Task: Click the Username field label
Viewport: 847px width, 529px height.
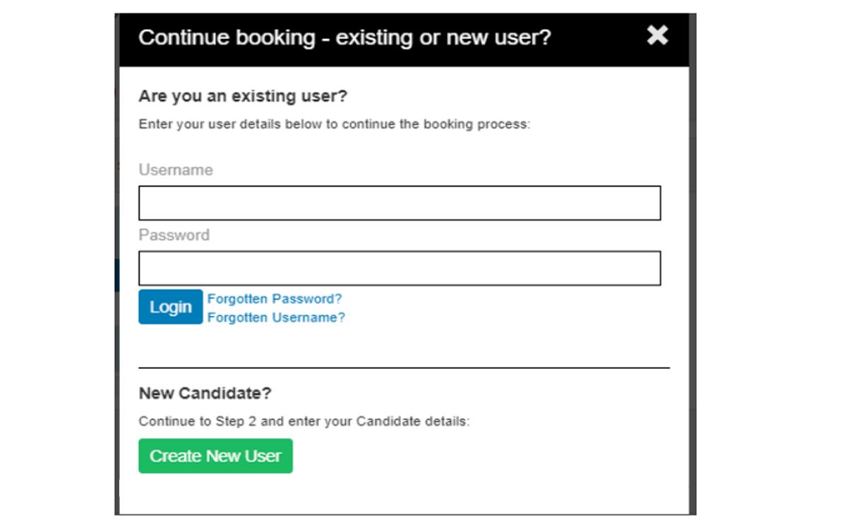Action: pyautogui.click(x=176, y=170)
